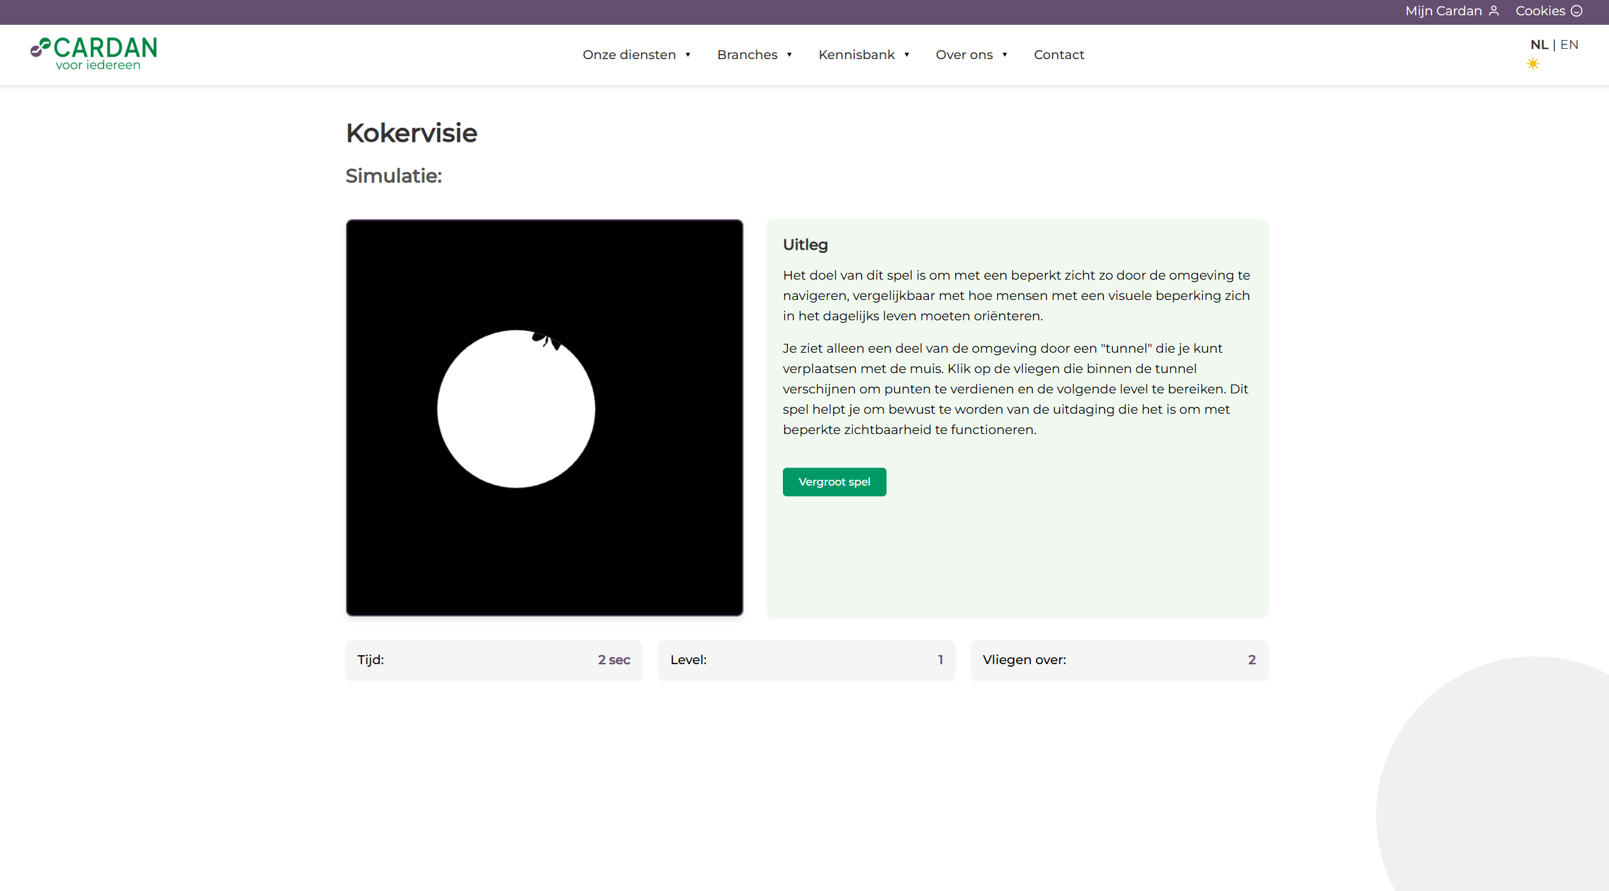This screenshot has height=891, width=1609.
Task: Expand the Branches dropdown arrow
Action: [789, 55]
